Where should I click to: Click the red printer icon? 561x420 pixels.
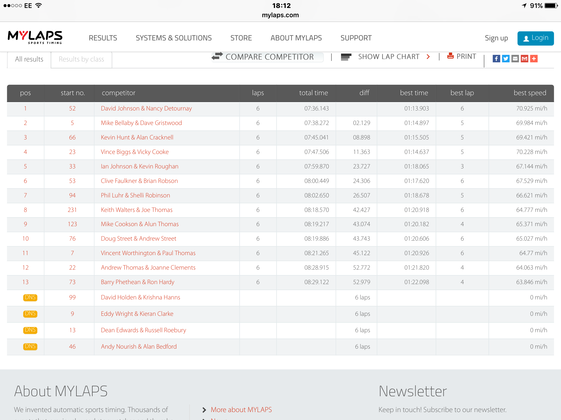(x=450, y=56)
